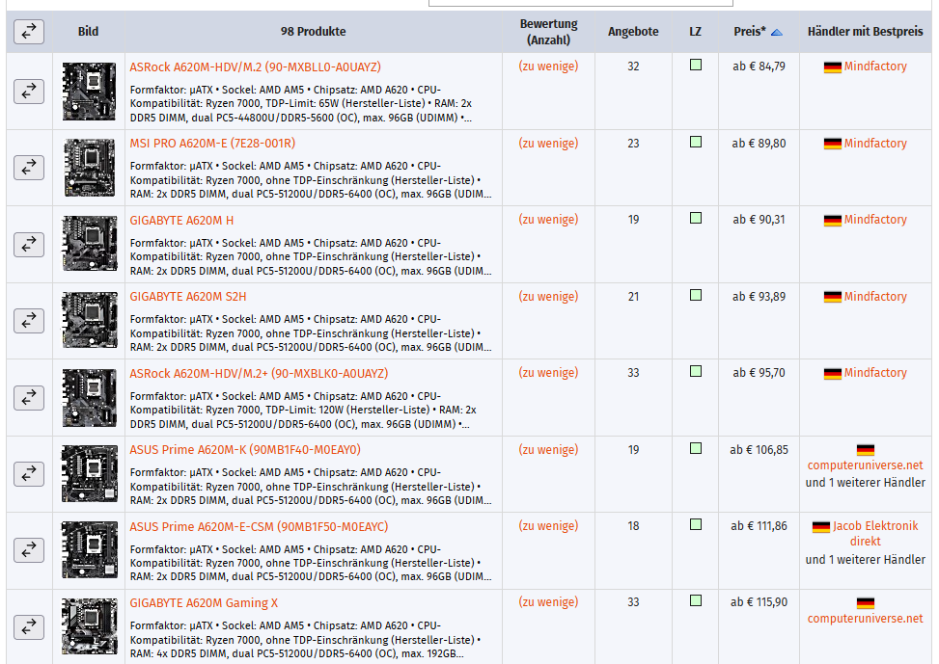The image size is (939, 664).
Task: Click offers count 21 for GIGABYTE A620M S2H
Action: click(633, 297)
